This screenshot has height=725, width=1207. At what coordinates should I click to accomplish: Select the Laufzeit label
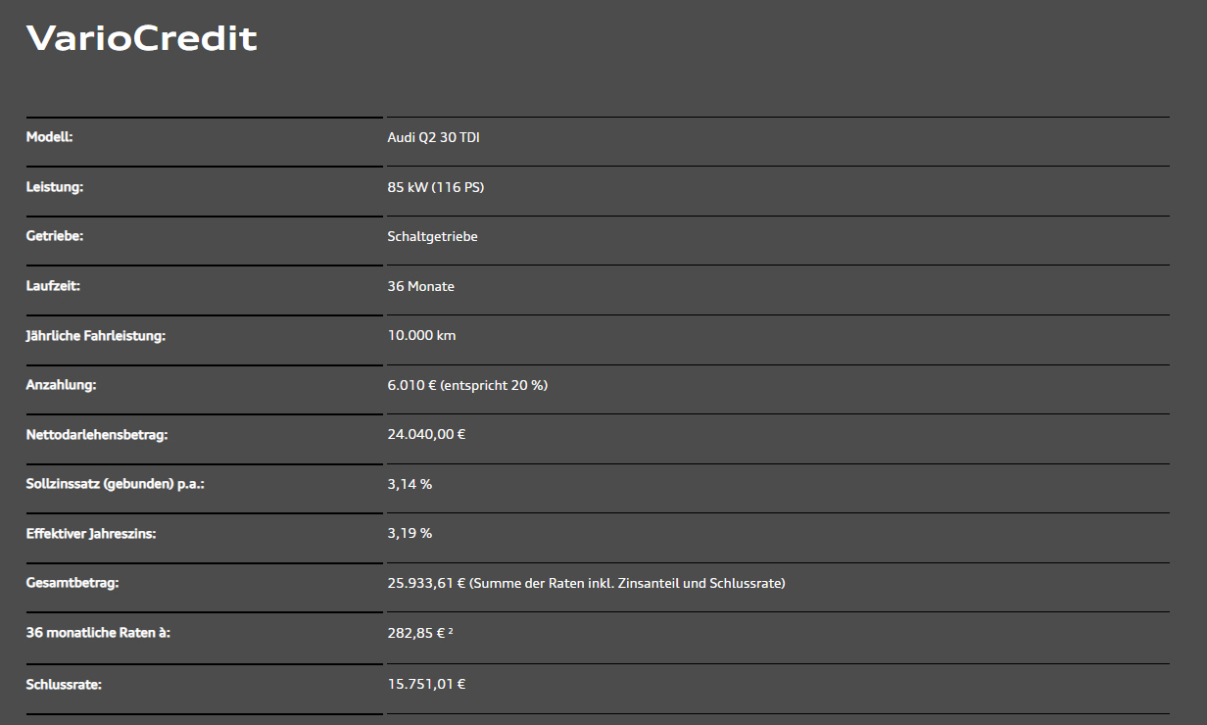(53, 286)
